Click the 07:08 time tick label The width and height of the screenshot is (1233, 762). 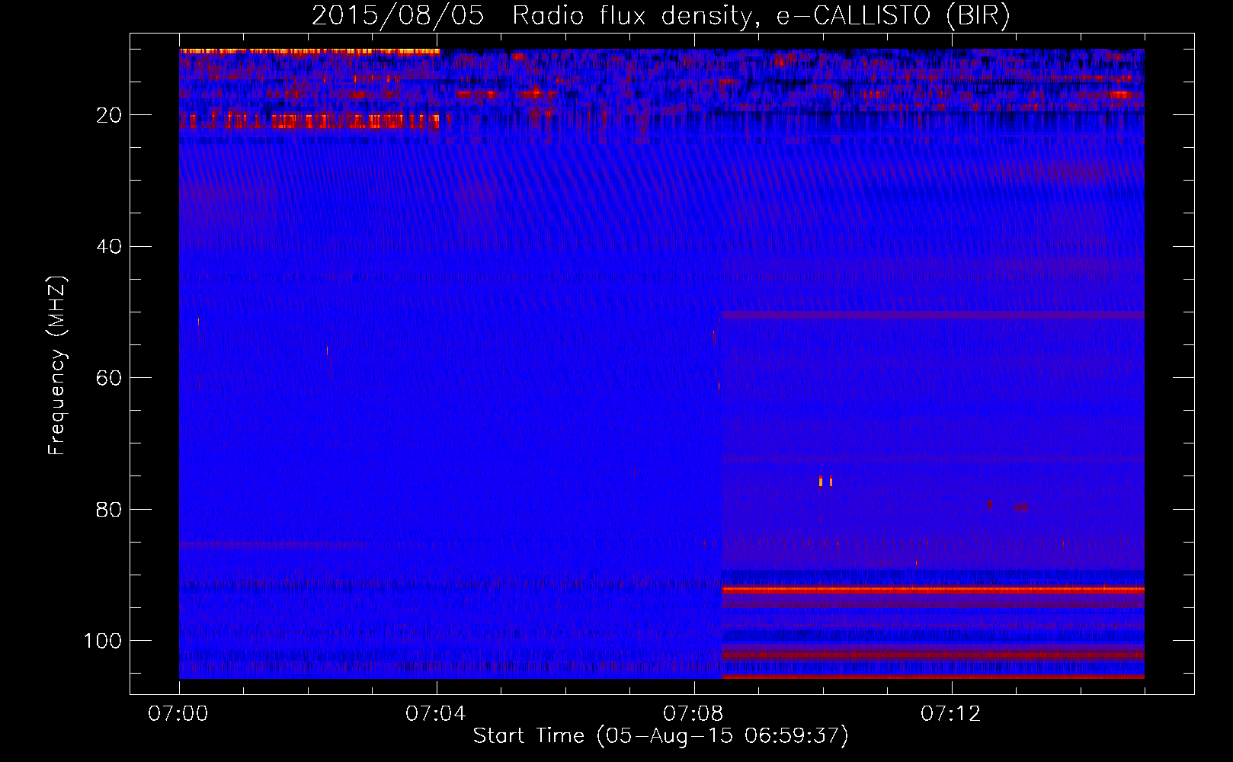tap(693, 714)
